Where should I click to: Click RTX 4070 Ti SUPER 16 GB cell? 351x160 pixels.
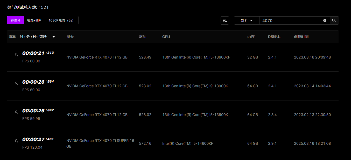[x=100, y=143]
